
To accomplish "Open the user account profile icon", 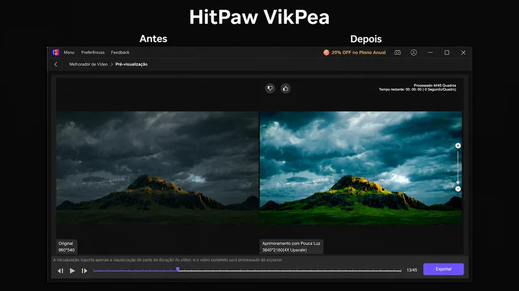I will point(414,52).
